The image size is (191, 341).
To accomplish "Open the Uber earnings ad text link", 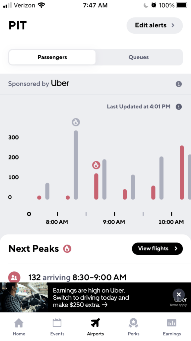I will click(91, 297).
